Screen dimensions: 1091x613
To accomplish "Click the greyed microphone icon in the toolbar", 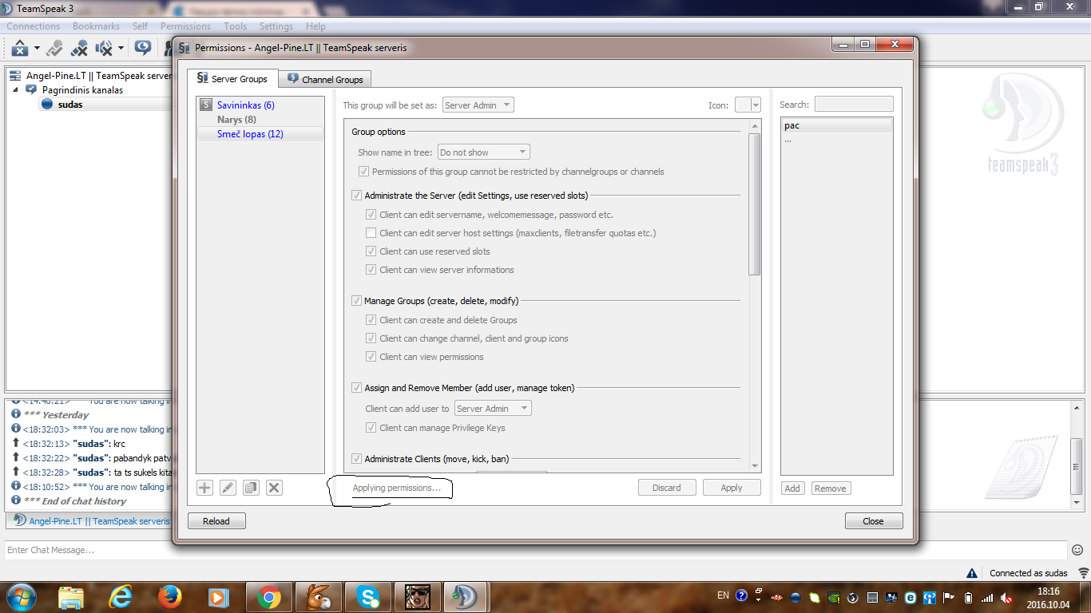I will [x=54, y=49].
